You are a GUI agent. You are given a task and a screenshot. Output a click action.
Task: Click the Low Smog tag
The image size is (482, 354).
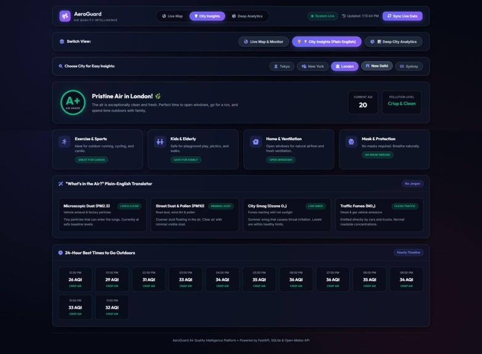[x=315, y=206]
